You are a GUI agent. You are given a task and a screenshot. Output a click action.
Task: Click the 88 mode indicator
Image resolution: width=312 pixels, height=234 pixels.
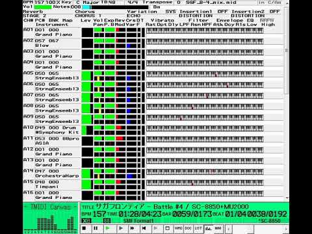coord(107,221)
